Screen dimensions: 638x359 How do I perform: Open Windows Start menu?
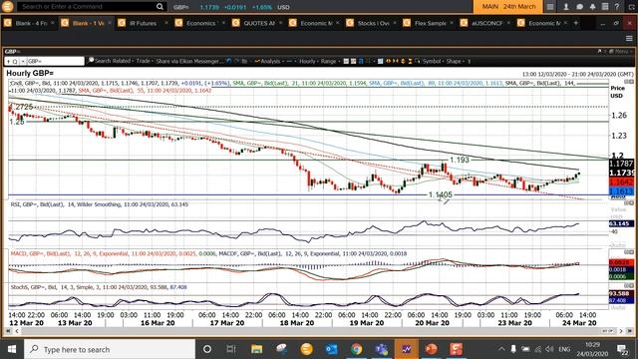tap(12, 349)
